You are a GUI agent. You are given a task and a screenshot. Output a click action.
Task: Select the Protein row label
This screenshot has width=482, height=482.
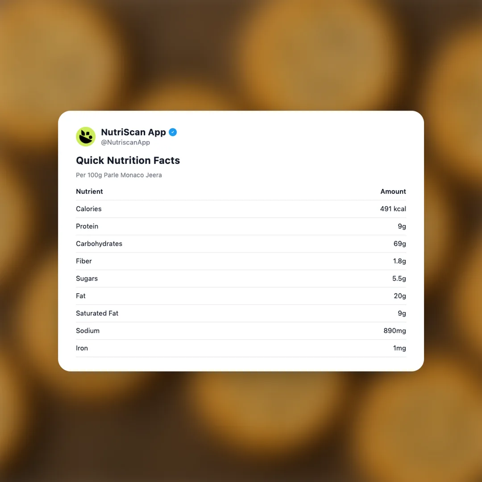(x=87, y=226)
